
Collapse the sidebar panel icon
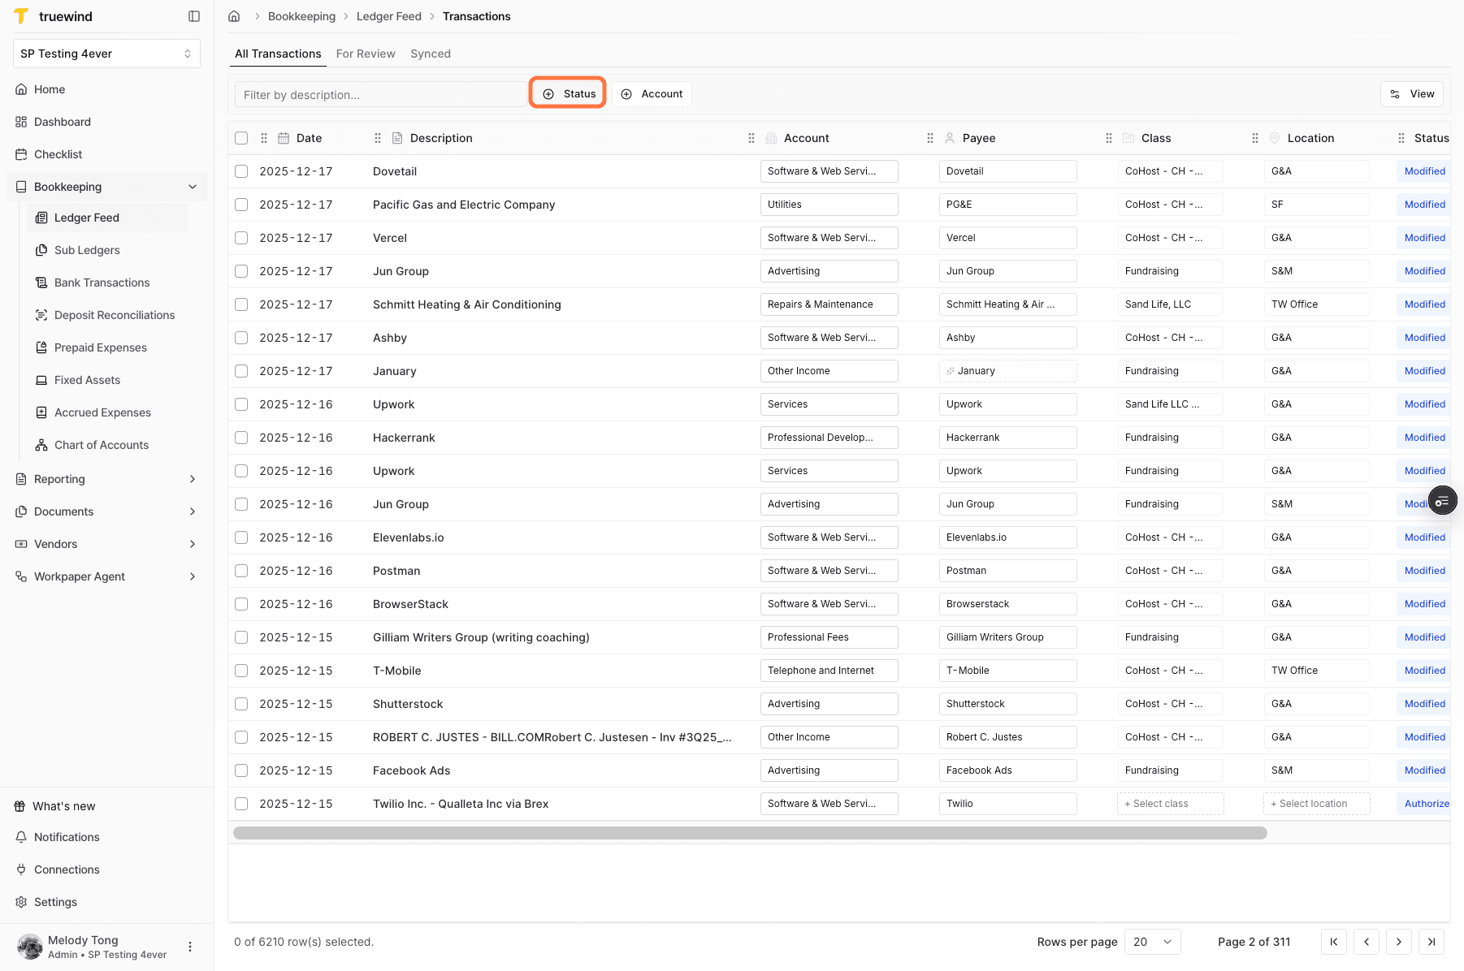pyautogui.click(x=194, y=16)
